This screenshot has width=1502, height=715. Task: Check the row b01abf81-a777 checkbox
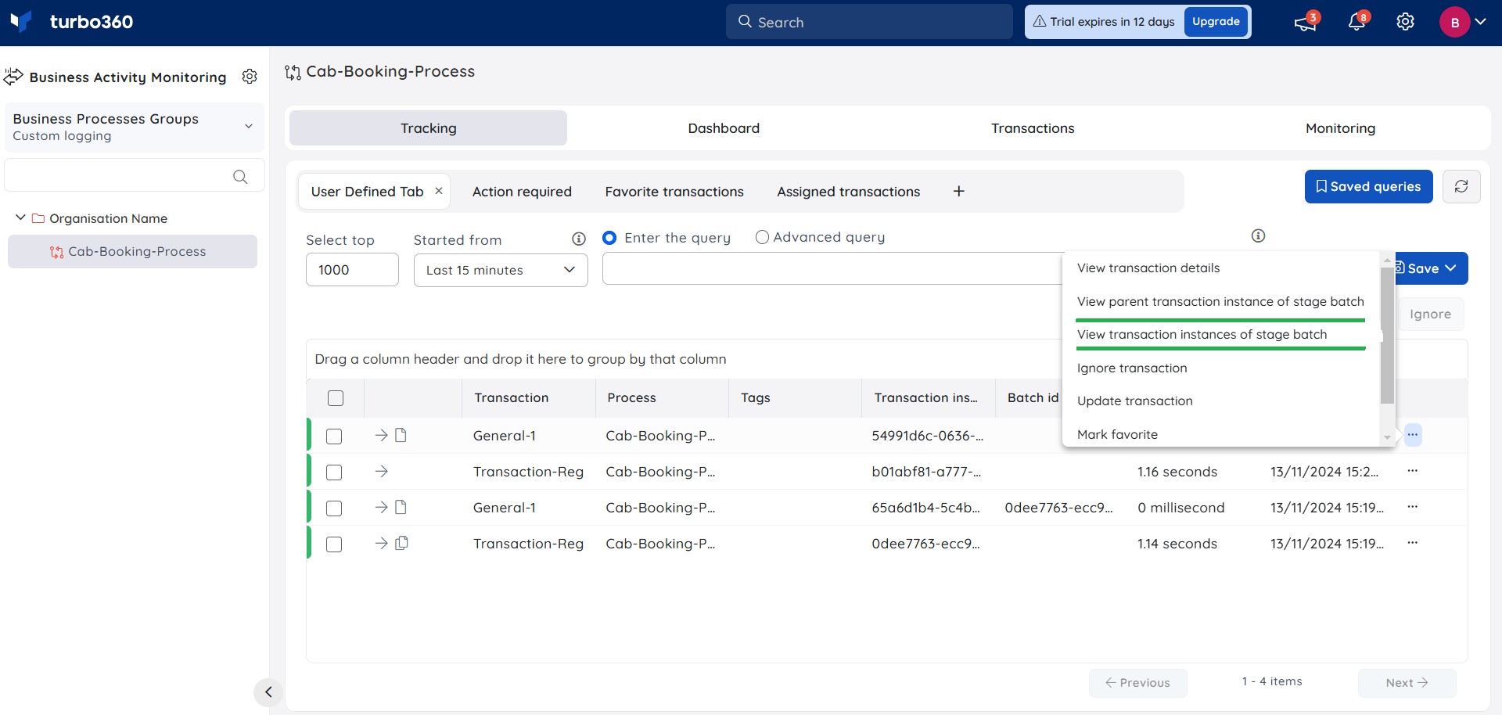click(334, 472)
